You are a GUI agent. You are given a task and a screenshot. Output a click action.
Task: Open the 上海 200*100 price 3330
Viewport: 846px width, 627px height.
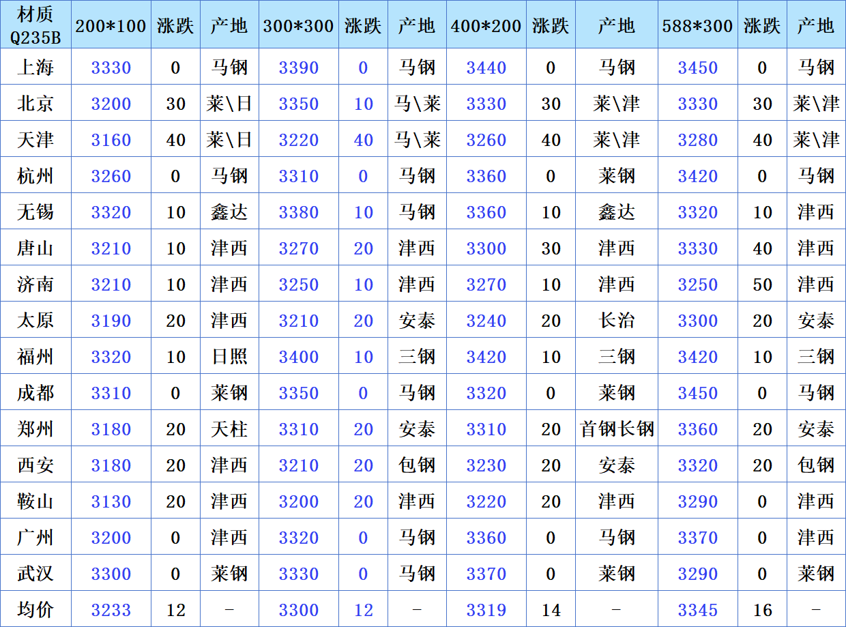click(x=111, y=68)
